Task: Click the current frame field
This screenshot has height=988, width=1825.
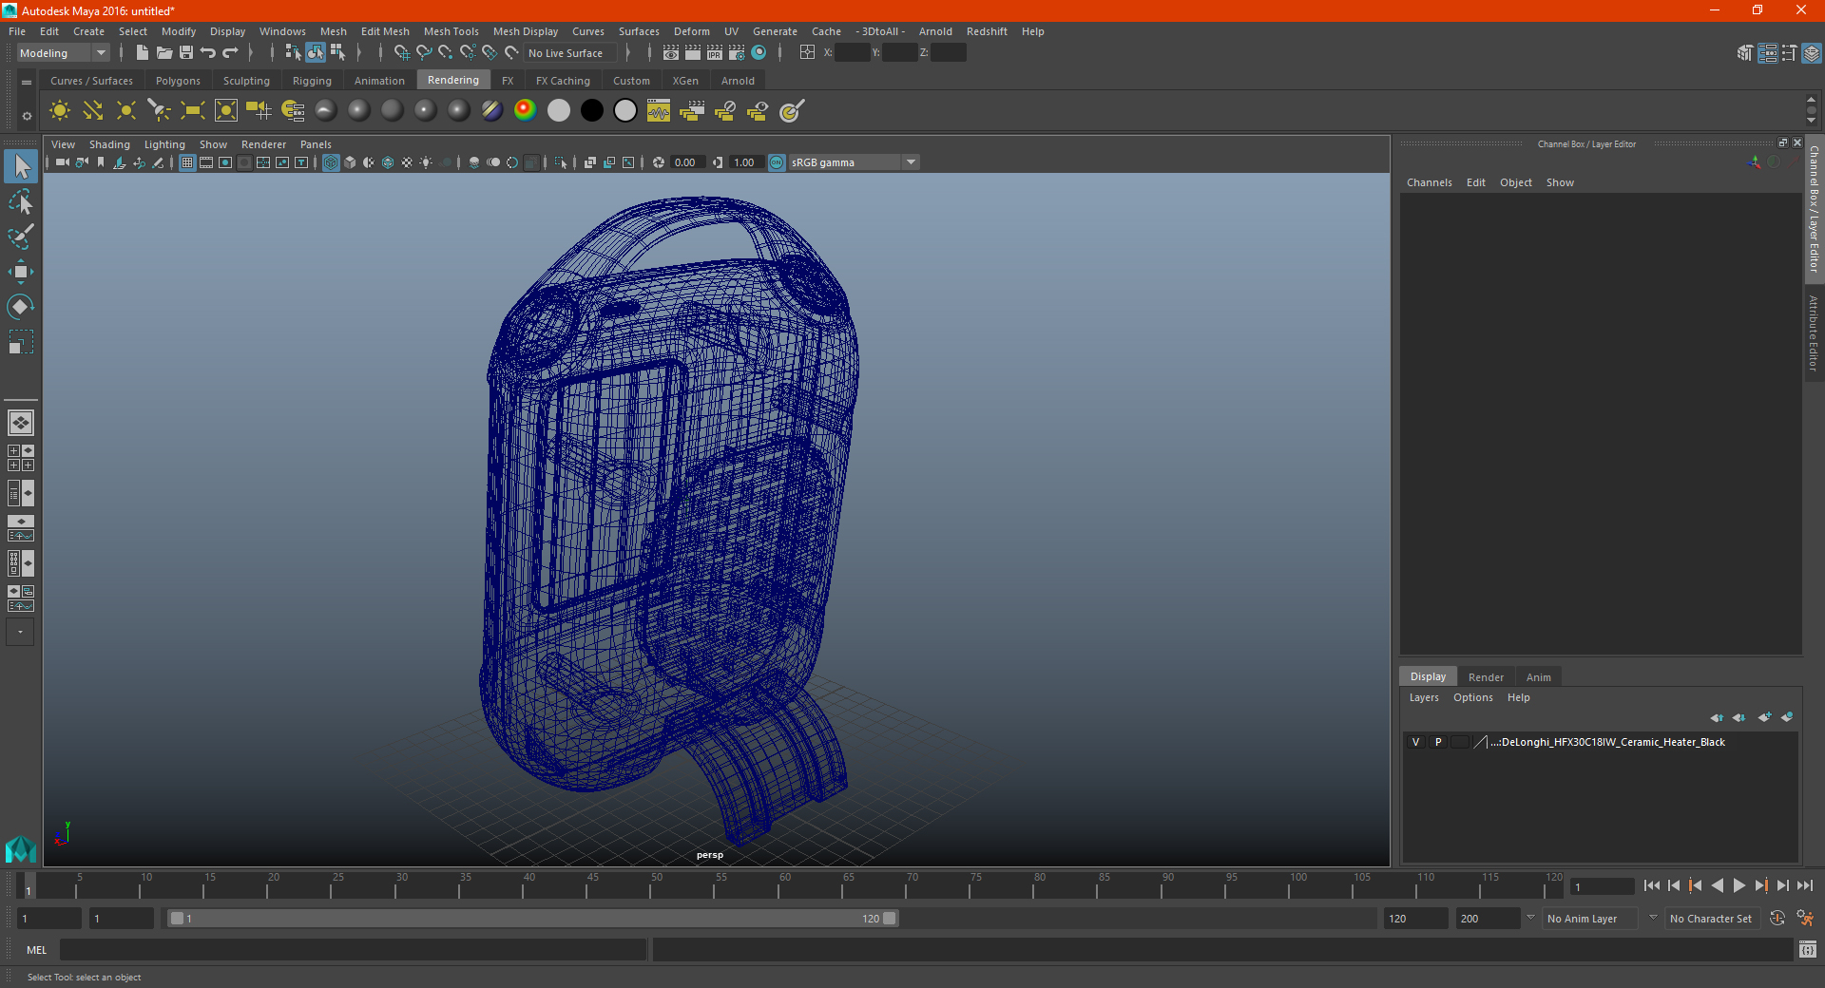Action: coord(1602,886)
